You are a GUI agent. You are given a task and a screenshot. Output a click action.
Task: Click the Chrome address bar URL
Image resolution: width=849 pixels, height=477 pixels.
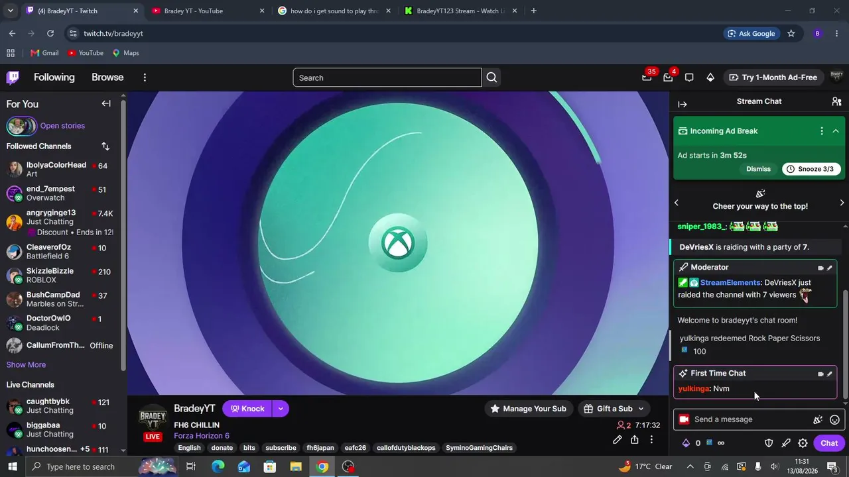(x=113, y=34)
